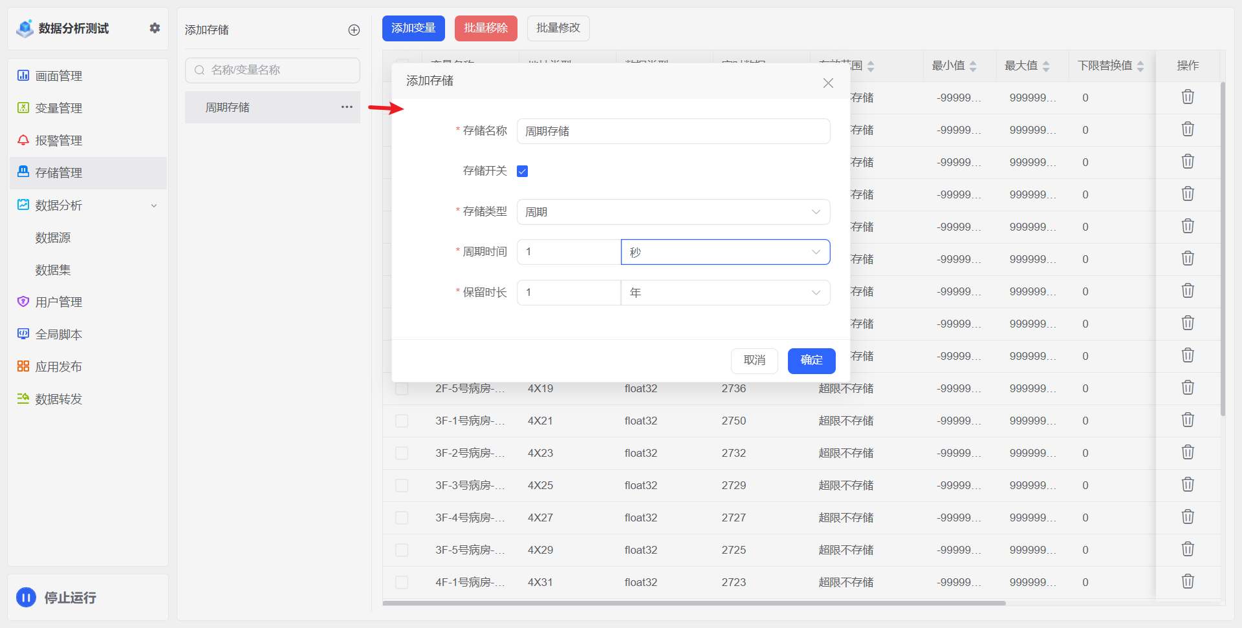Expand the 保留时长 unit dropdown showing 年
This screenshot has width=1242, height=628.
click(x=724, y=293)
